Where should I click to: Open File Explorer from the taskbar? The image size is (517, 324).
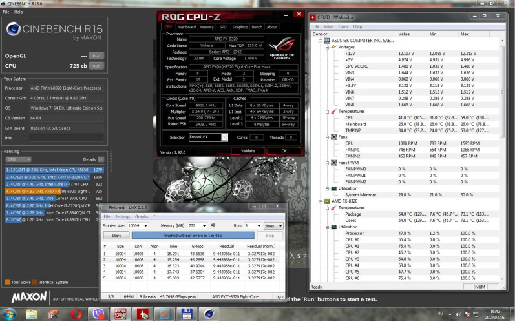pos(32,314)
